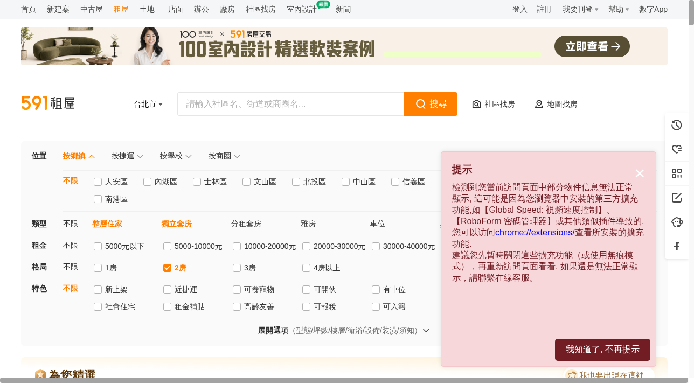The width and height of the screenshot is (694, 383).
Task: Open the 台北市 city dropdown
Action: point(148,104)
